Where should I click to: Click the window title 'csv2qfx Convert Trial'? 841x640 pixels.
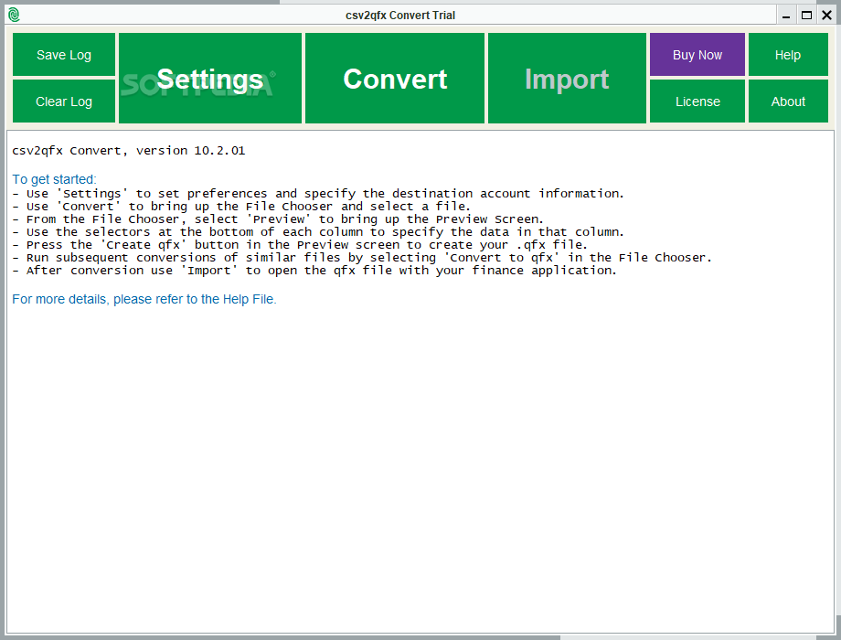tap(400, 15)
